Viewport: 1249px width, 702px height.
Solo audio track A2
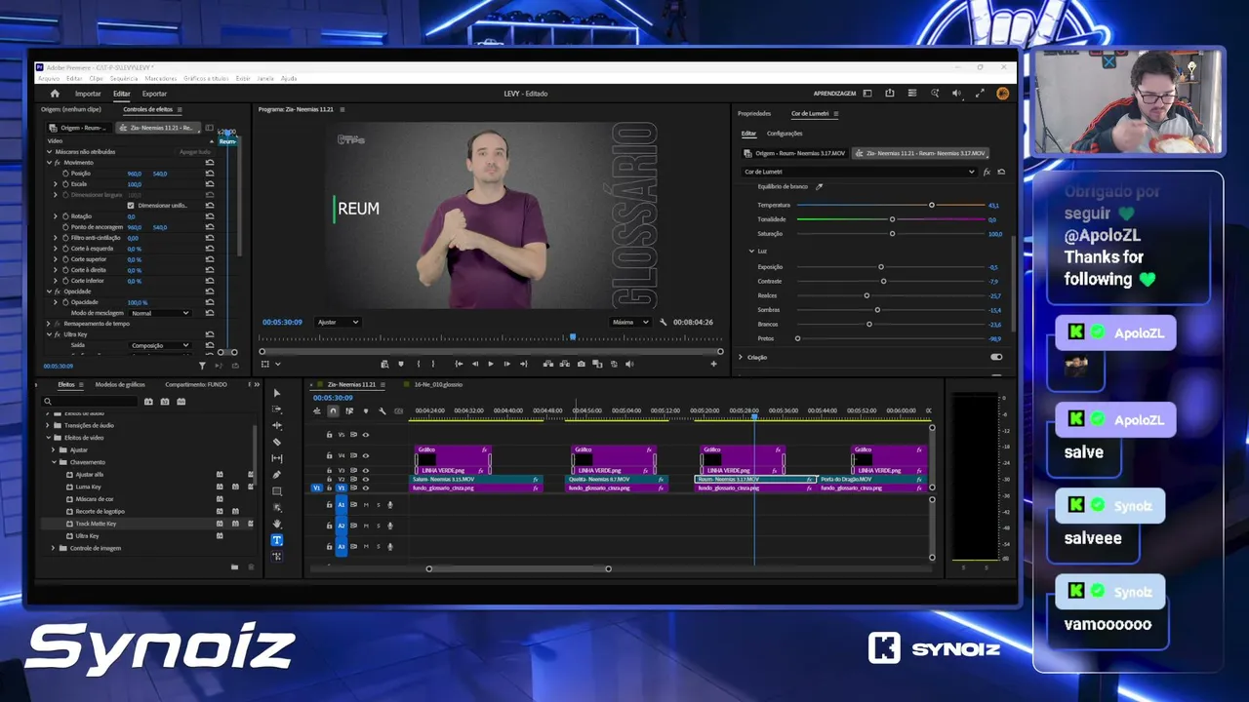378,526
